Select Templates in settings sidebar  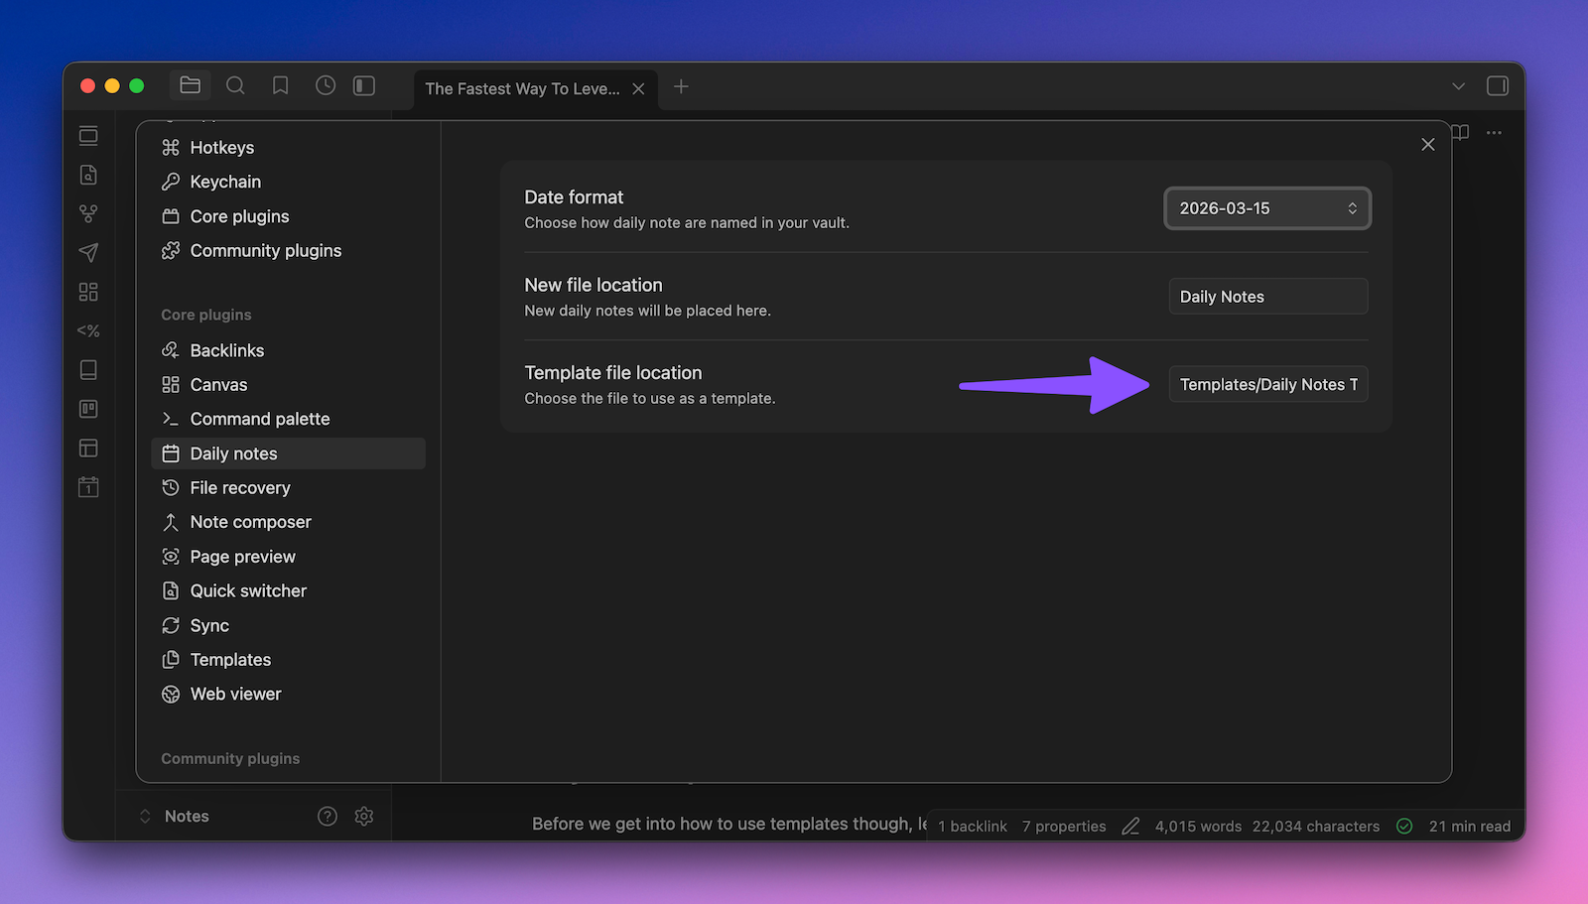pyautogui.click(x=230, y=660)
